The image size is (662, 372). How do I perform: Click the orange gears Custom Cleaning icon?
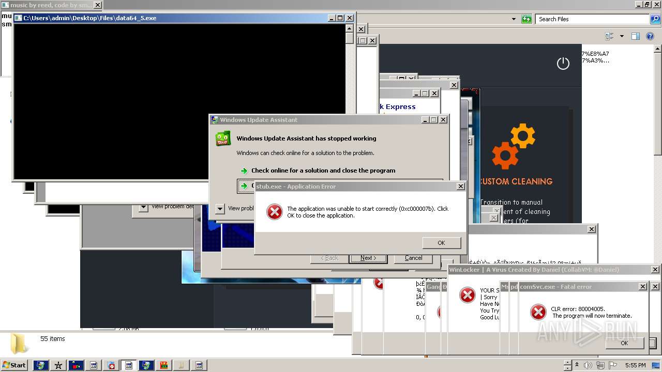[x=513, y=146]
